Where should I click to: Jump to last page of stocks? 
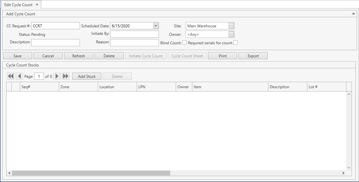click(66, 76)
